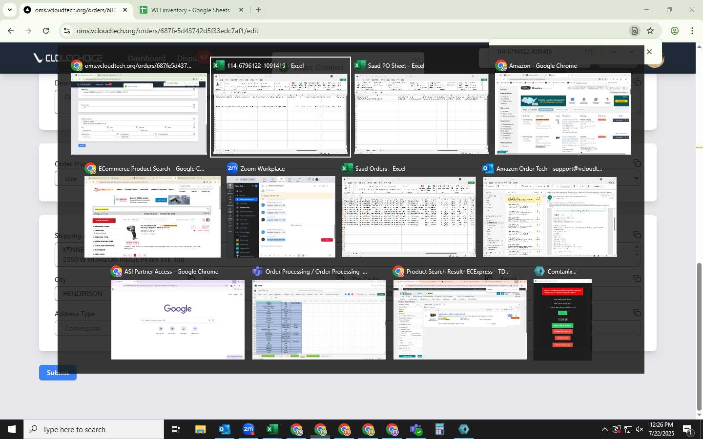Reload the current page
Image resolution: width=703 pixels, height=439 pixels.
[x=46, y=31]
